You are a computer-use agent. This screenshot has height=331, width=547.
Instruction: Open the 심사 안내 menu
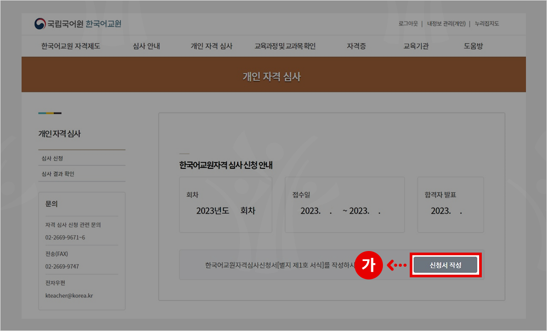(146, 46)
